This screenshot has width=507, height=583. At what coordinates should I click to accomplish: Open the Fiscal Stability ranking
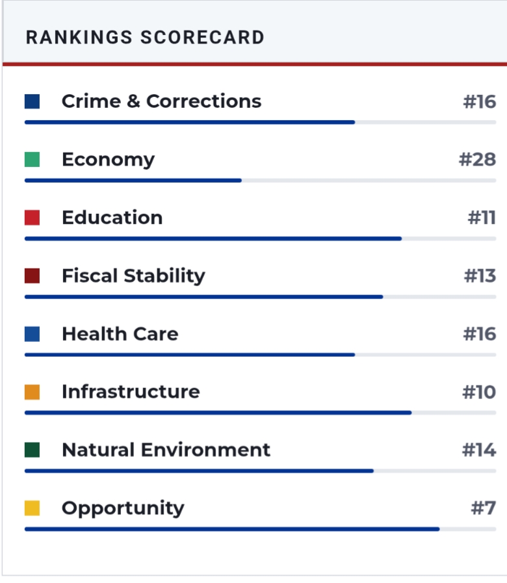point(133,276)
